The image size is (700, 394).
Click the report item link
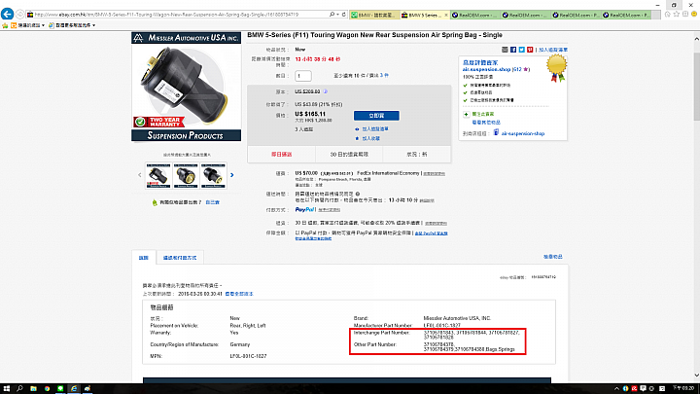point(552,257)
